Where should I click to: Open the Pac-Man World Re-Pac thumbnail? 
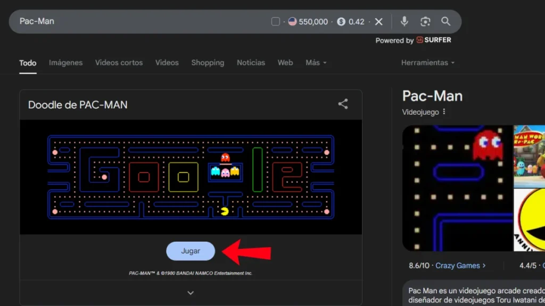(x=530, y=156)
